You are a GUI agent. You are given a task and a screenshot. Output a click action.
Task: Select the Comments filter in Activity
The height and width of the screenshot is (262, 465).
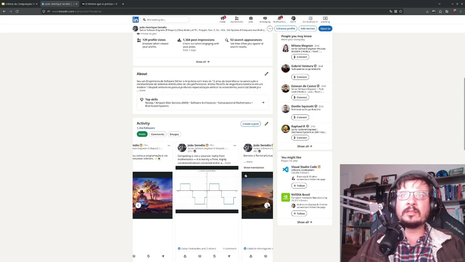pyautogui.click(x=157, y=134)
